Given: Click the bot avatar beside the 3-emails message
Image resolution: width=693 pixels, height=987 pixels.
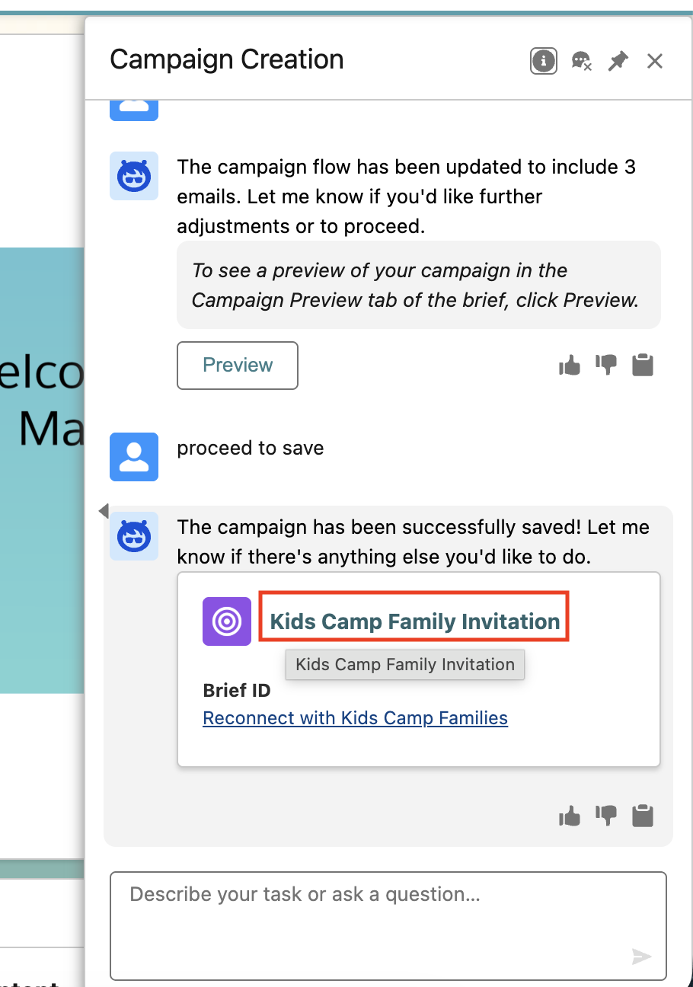Looking at the screenshot, I should point(134,176).
